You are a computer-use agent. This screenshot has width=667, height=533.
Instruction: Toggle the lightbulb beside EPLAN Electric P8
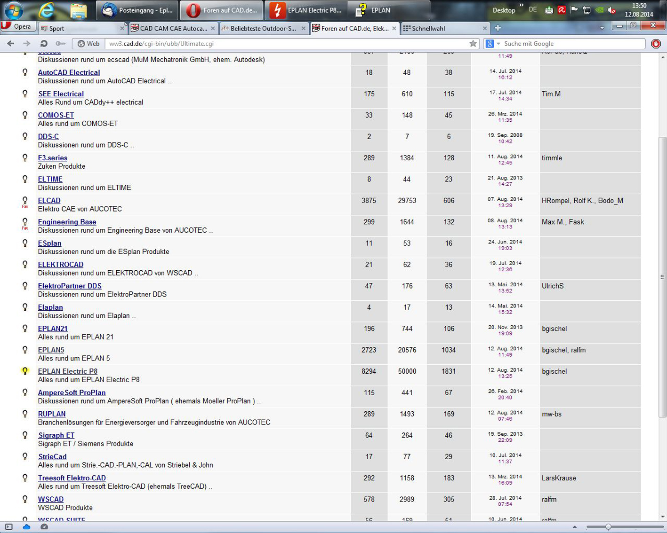click(25, 371)
